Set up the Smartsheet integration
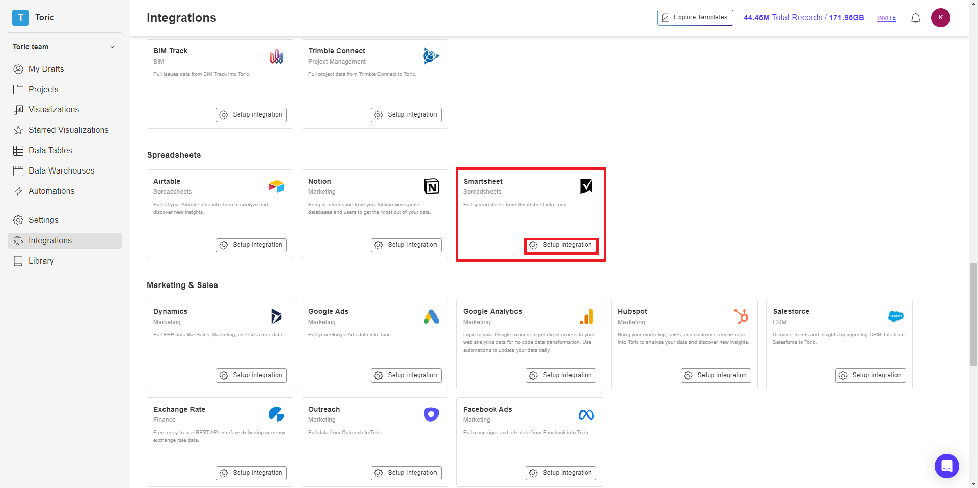 tap(561, 245)
